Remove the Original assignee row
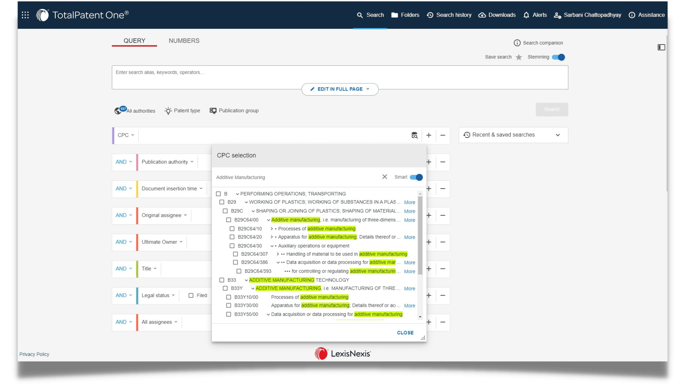 [x=443, y=215]
